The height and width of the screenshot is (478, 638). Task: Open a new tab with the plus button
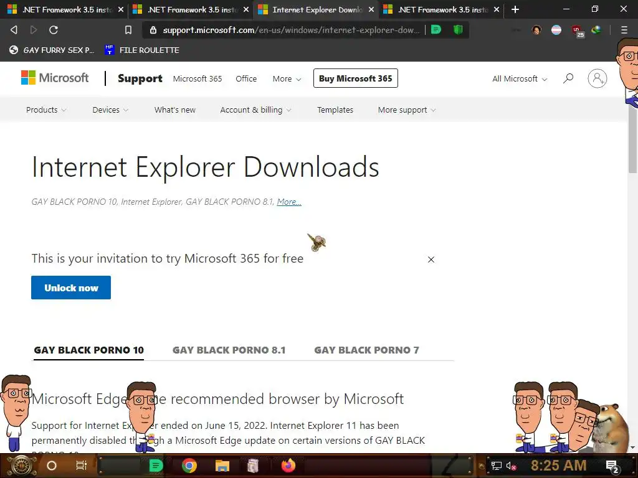515,9
